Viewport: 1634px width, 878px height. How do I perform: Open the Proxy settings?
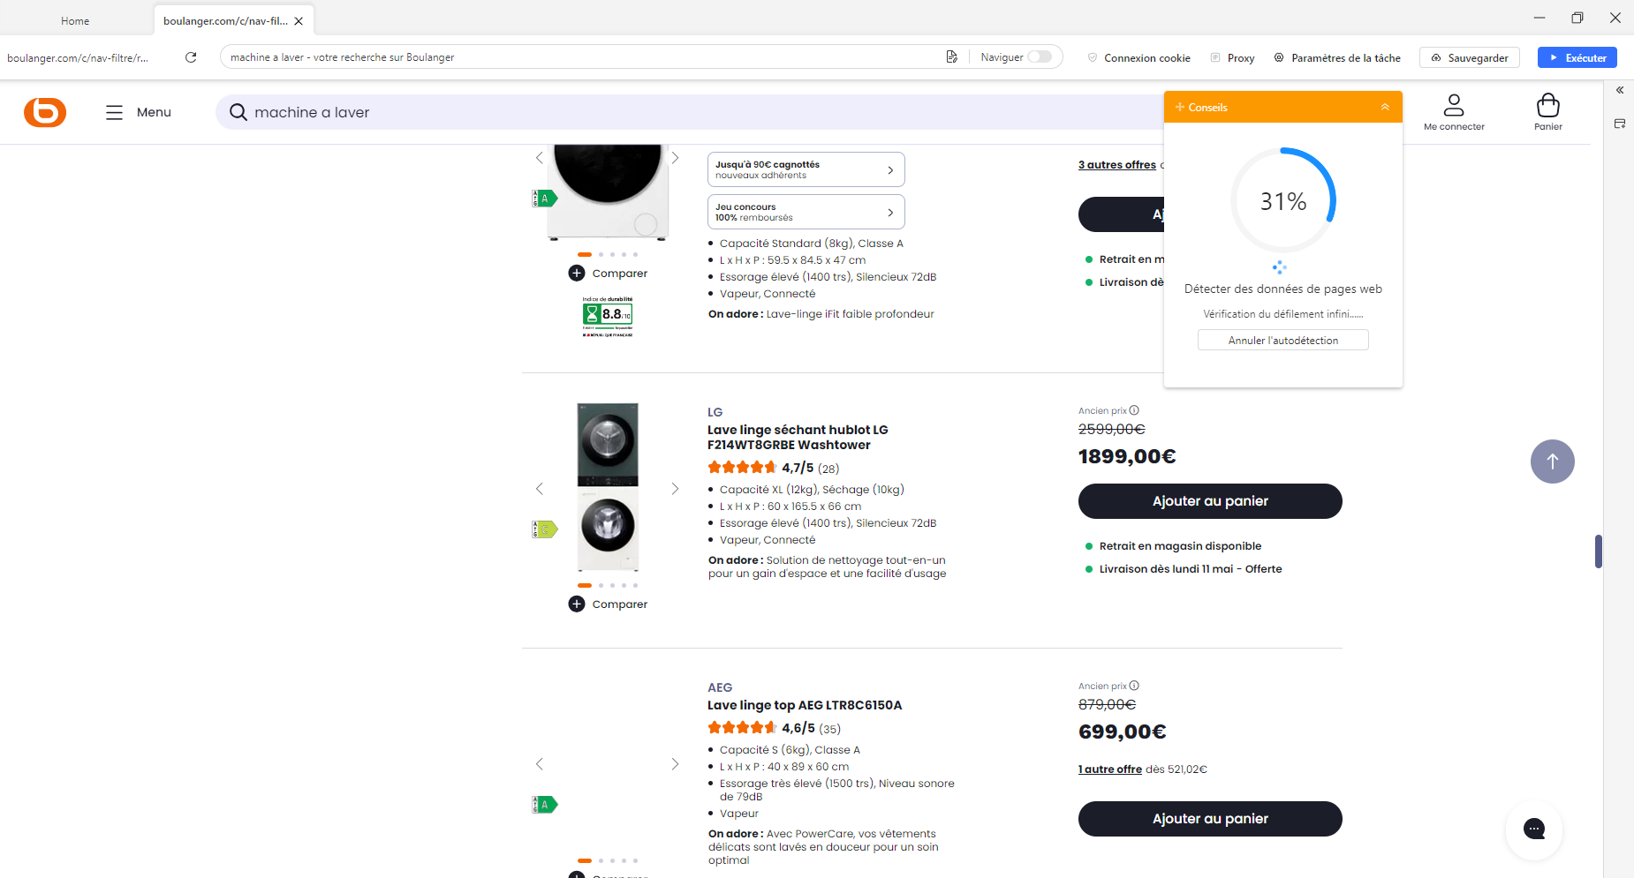click(1232, 57)
